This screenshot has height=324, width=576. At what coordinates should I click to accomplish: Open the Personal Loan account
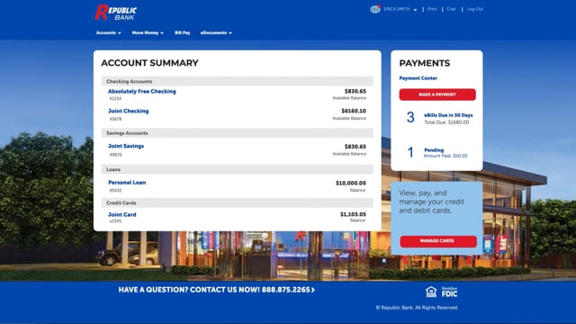(x=127, y=182)
